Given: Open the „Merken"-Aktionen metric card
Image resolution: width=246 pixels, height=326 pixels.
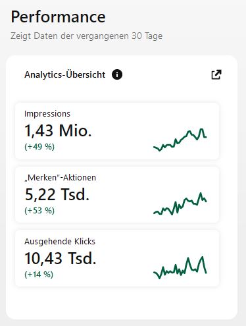Looking at the screenshot, I should pyautogui.click(x=117, y=195).
